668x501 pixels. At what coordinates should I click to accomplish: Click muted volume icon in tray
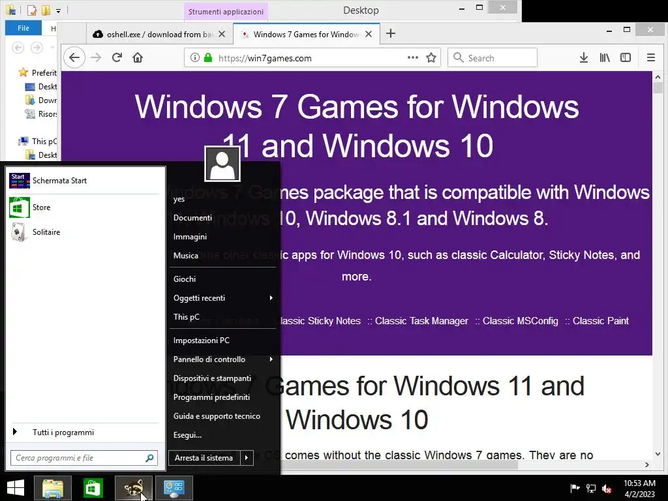click(x=607, y=488)
